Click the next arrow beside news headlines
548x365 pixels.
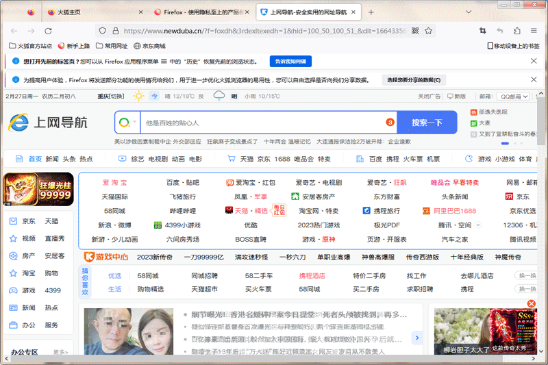pyautogui.click(x=416, y=338)
